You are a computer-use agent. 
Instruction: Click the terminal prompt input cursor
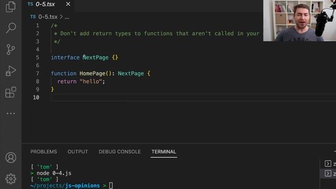111,185
